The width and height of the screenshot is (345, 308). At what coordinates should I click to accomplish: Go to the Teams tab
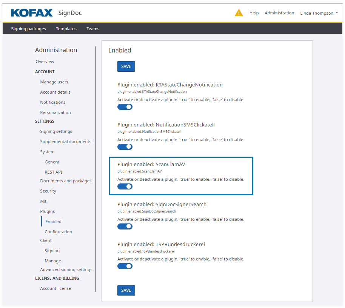pyautogui.click(x=93, y=29)
